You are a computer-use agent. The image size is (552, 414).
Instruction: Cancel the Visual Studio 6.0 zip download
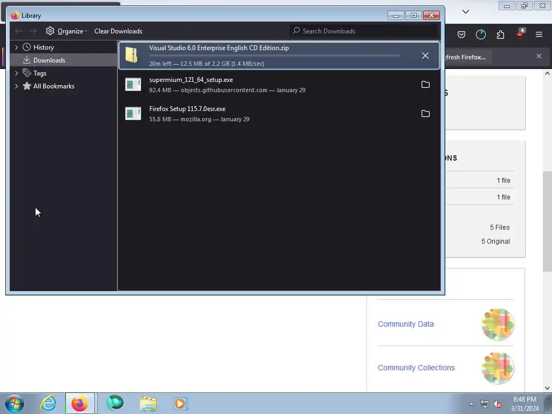pos(425,56)
